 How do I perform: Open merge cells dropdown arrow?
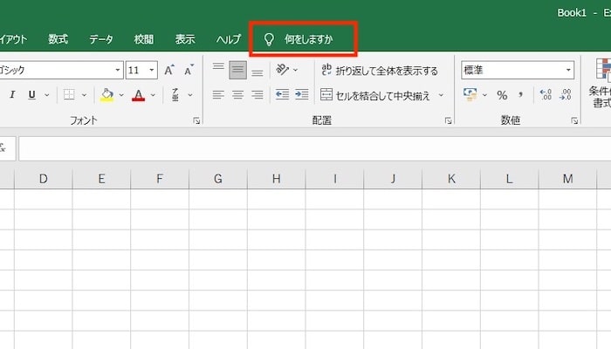click(441, 94)
